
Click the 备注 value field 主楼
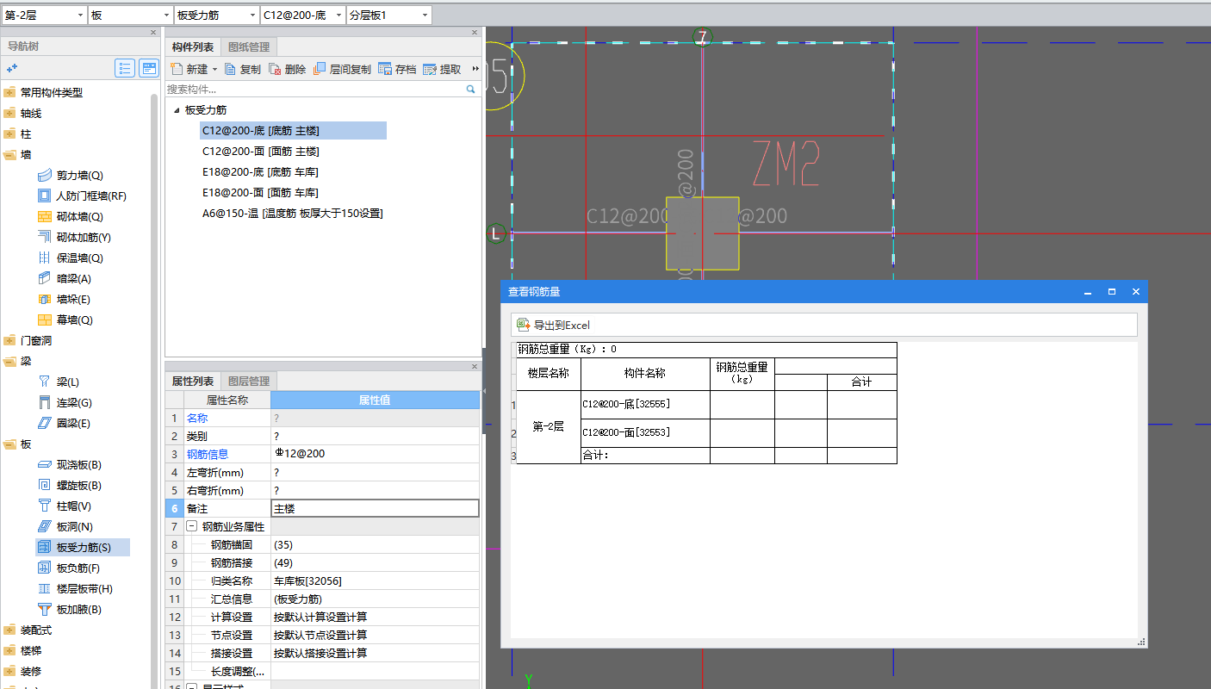pos(375,508)
